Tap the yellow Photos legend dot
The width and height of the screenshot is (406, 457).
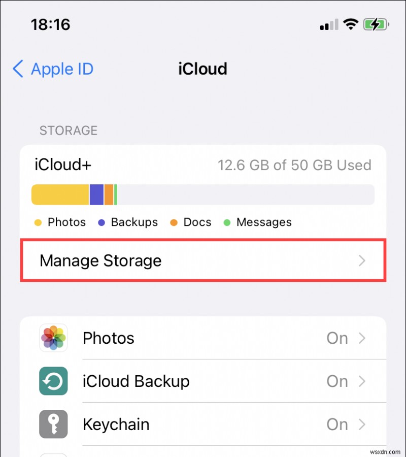38,222
